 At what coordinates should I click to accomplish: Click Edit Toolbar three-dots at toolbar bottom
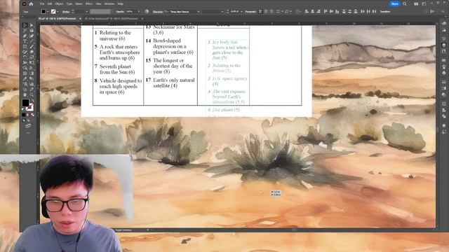[28, 133]
